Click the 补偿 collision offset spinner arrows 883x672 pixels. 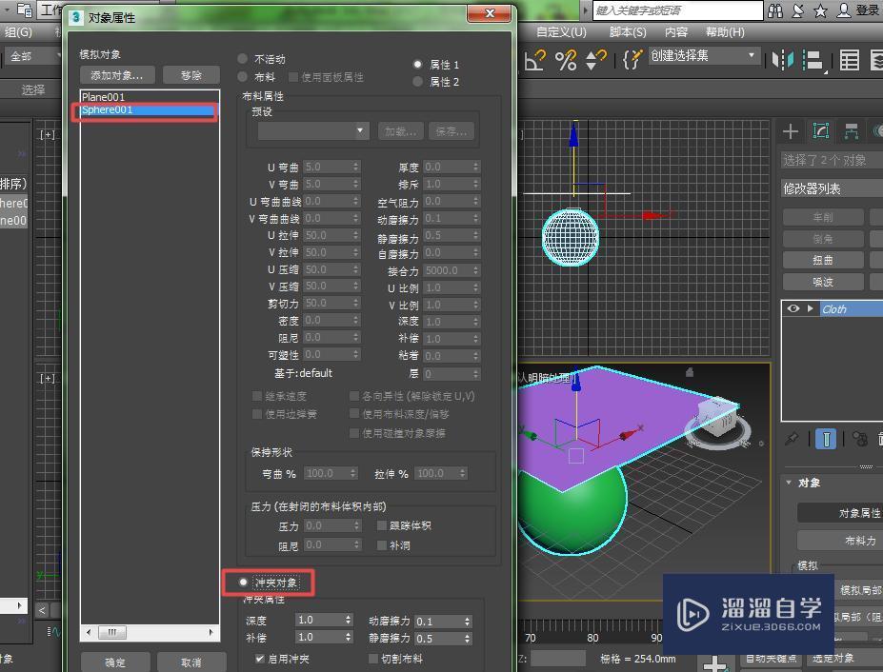(349, 637)
